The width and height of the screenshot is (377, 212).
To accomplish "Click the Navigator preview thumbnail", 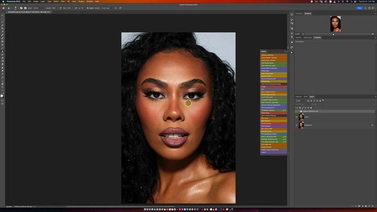I will pyautogui.click(x=335, y=24).
